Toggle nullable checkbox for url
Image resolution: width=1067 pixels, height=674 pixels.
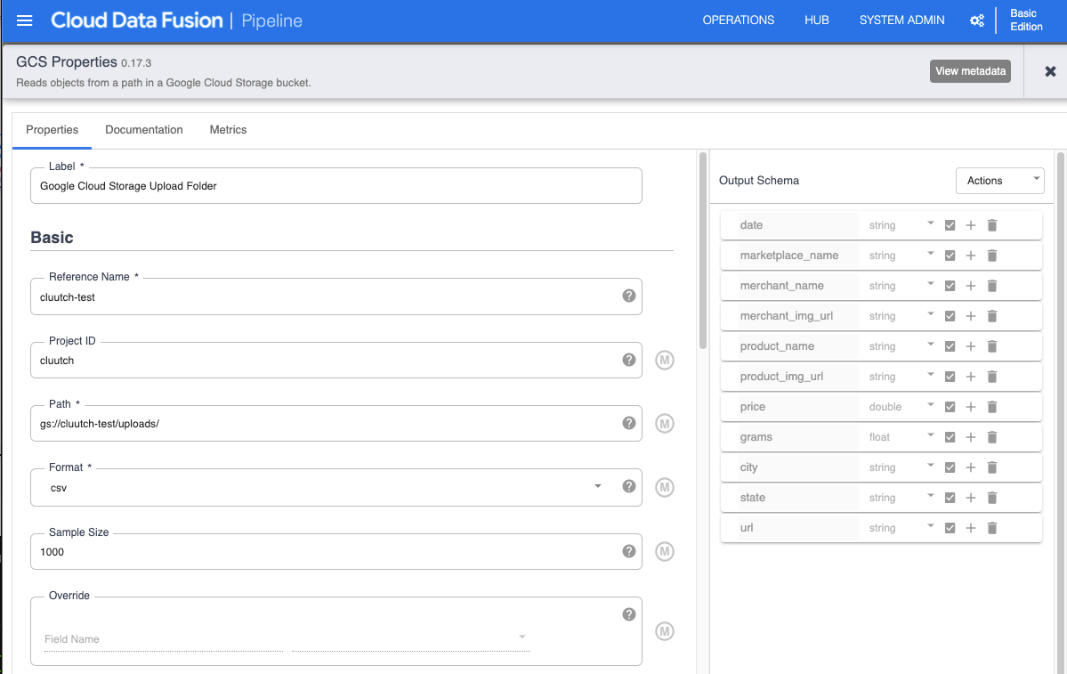coord(950,528)
